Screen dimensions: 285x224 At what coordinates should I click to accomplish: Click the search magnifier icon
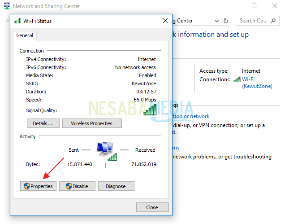pos(273,21)
